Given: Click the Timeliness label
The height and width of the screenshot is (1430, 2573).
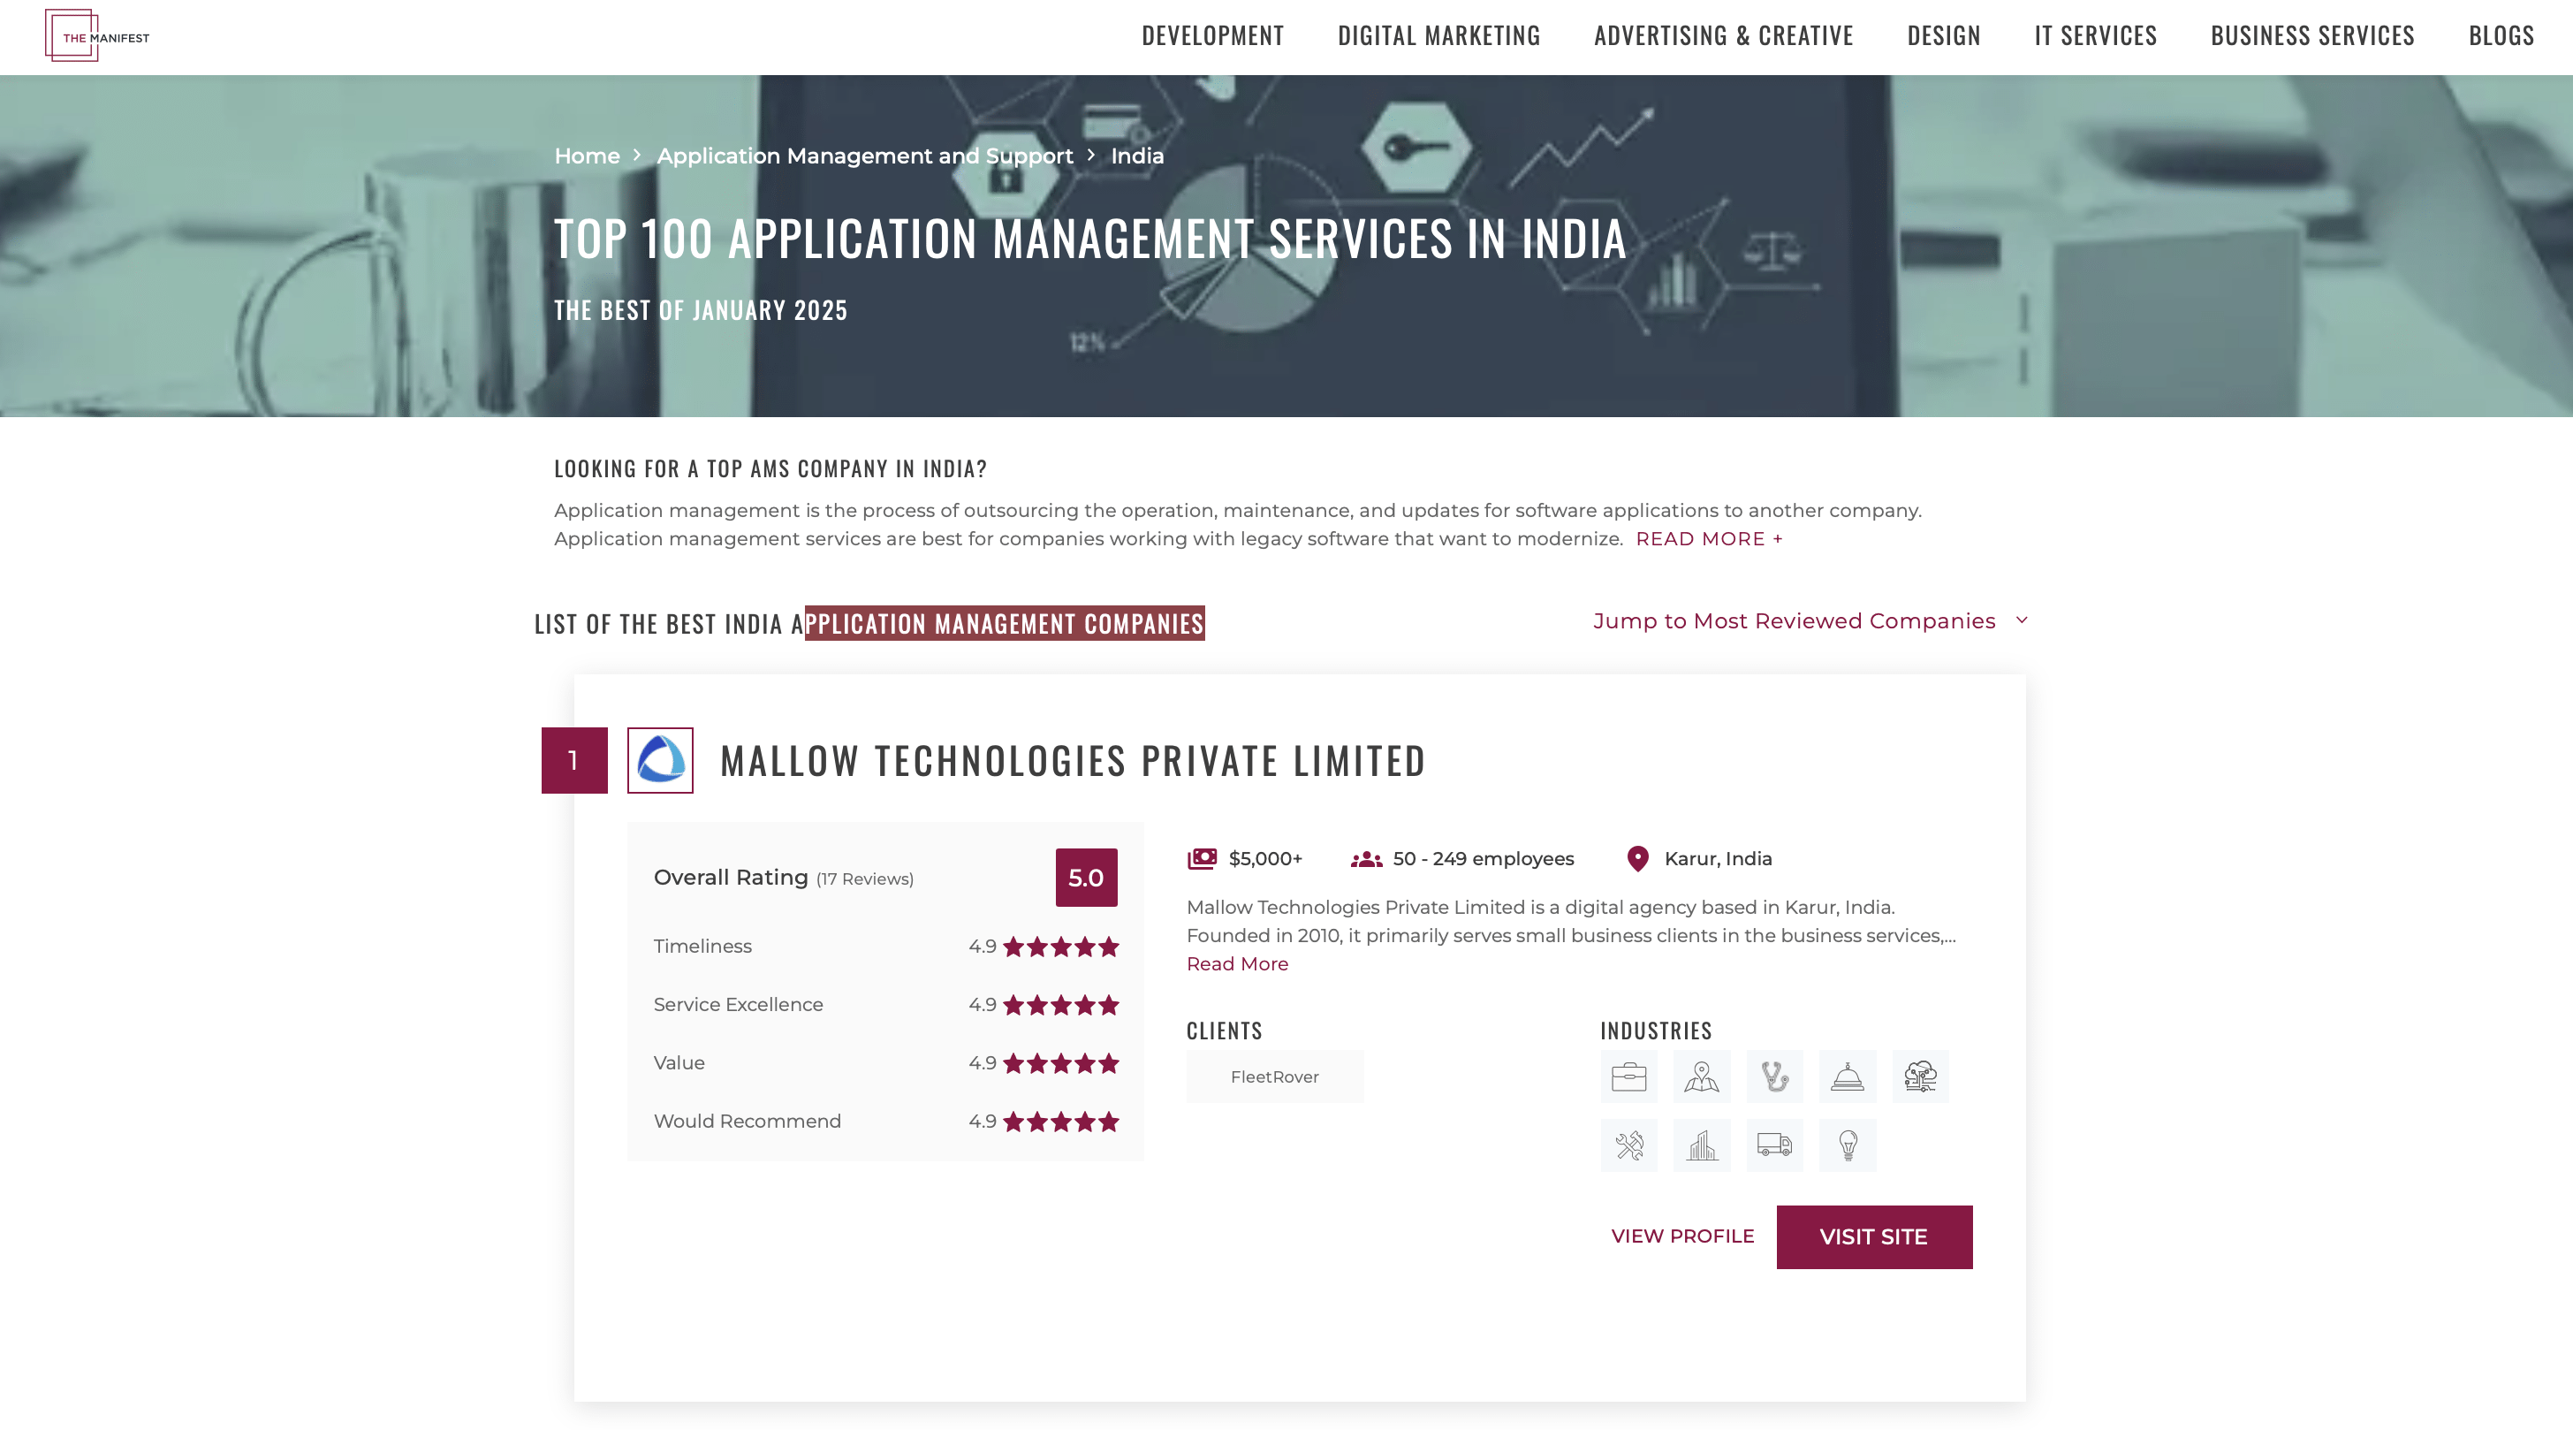Looking at the screenshot, I should (702, 947).
